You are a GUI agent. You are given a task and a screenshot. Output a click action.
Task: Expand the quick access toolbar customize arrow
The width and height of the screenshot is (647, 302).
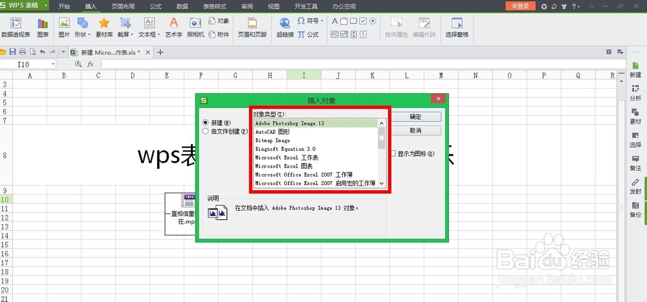[x=63, y=52]
